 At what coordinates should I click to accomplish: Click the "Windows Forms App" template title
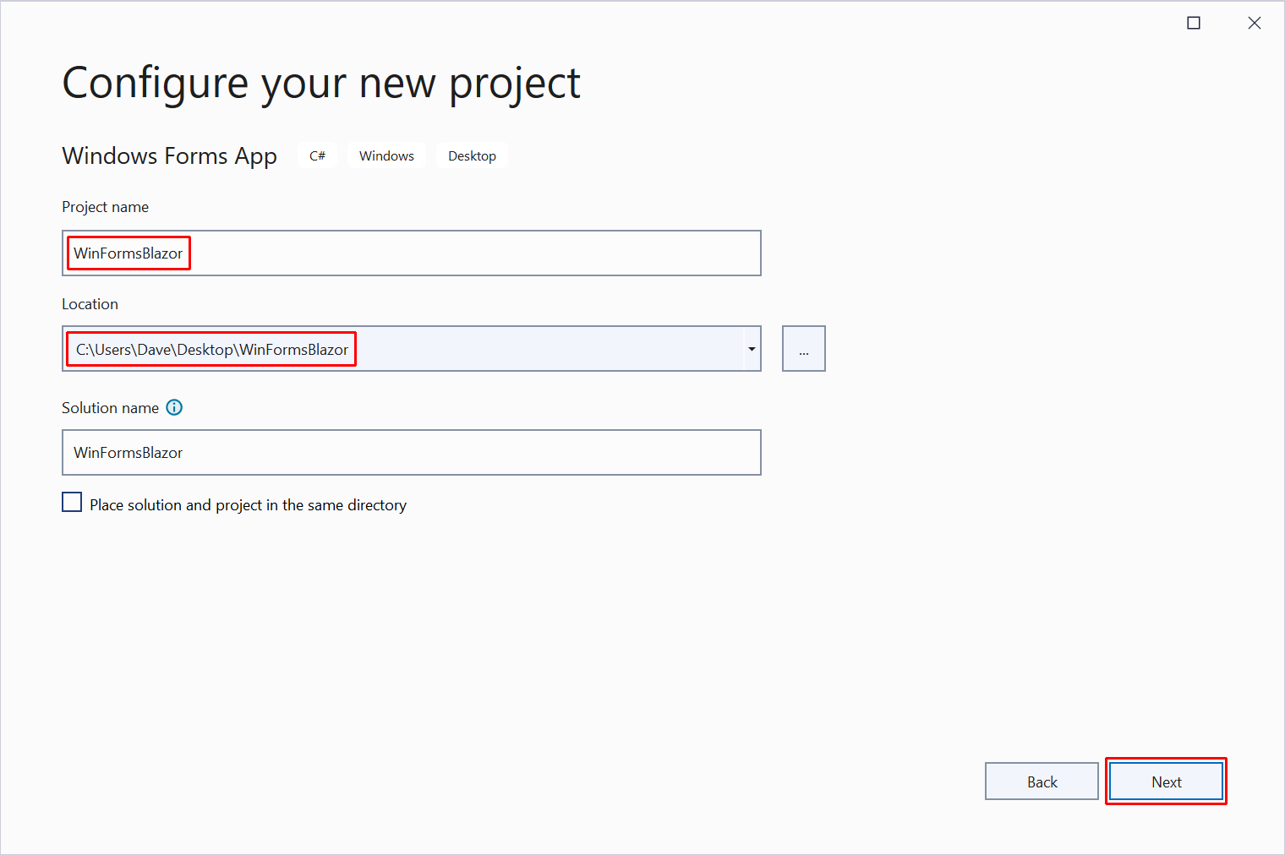pos(169,155)
